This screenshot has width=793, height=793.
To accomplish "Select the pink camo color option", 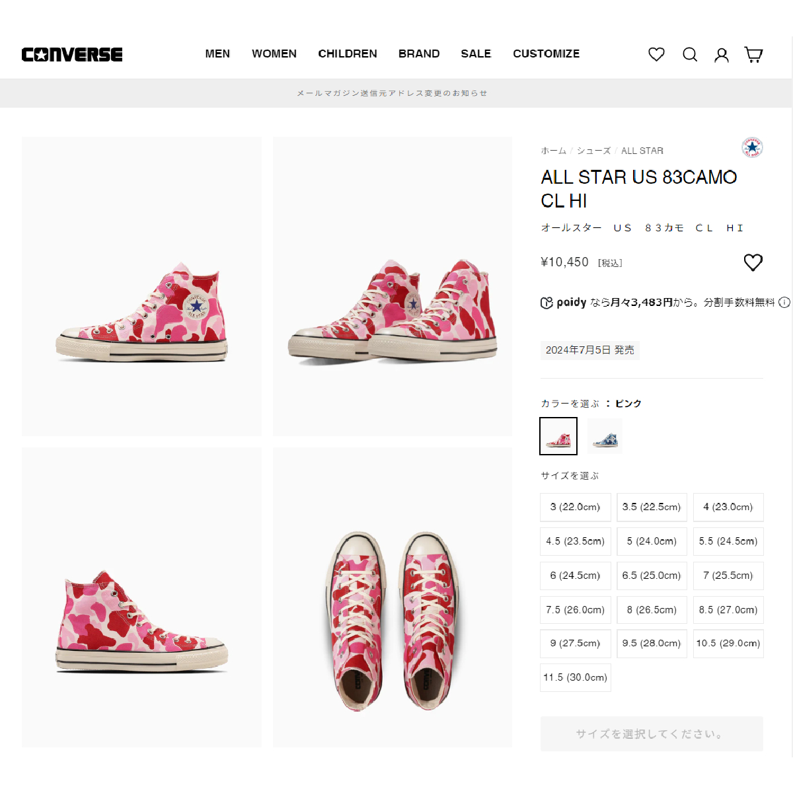I will click(x=558, y=436).
